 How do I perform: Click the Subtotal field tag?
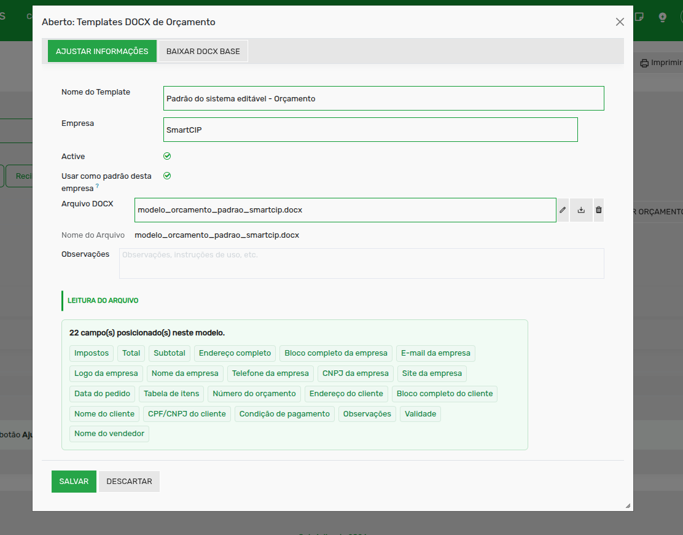point(170,353)
